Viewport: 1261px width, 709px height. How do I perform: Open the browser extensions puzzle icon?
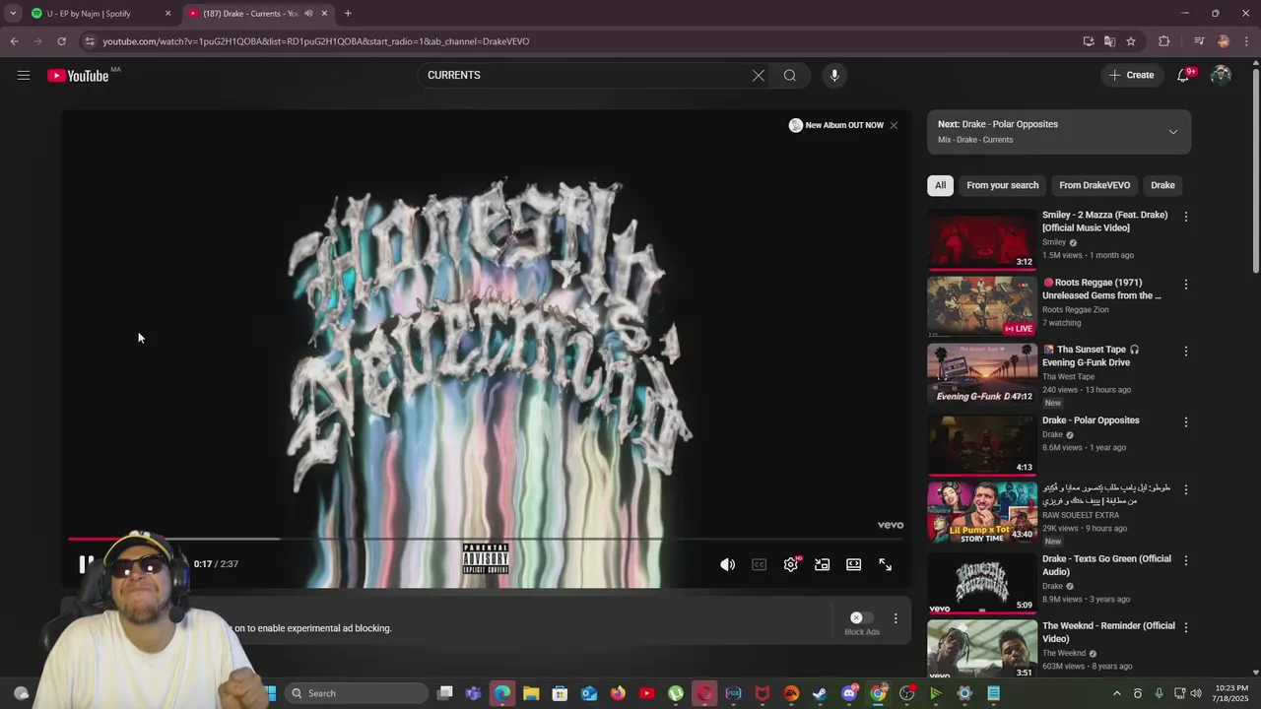pyautogui.click(x=1164, y=41)
